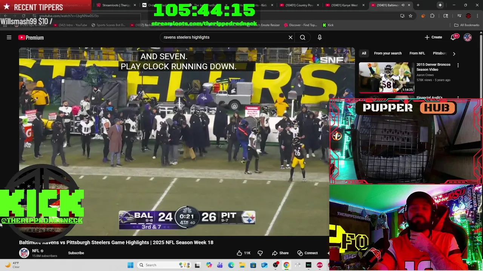Share the highlights video
The height and width of the screenshot is (271, 483).
(x=280, y=253)
